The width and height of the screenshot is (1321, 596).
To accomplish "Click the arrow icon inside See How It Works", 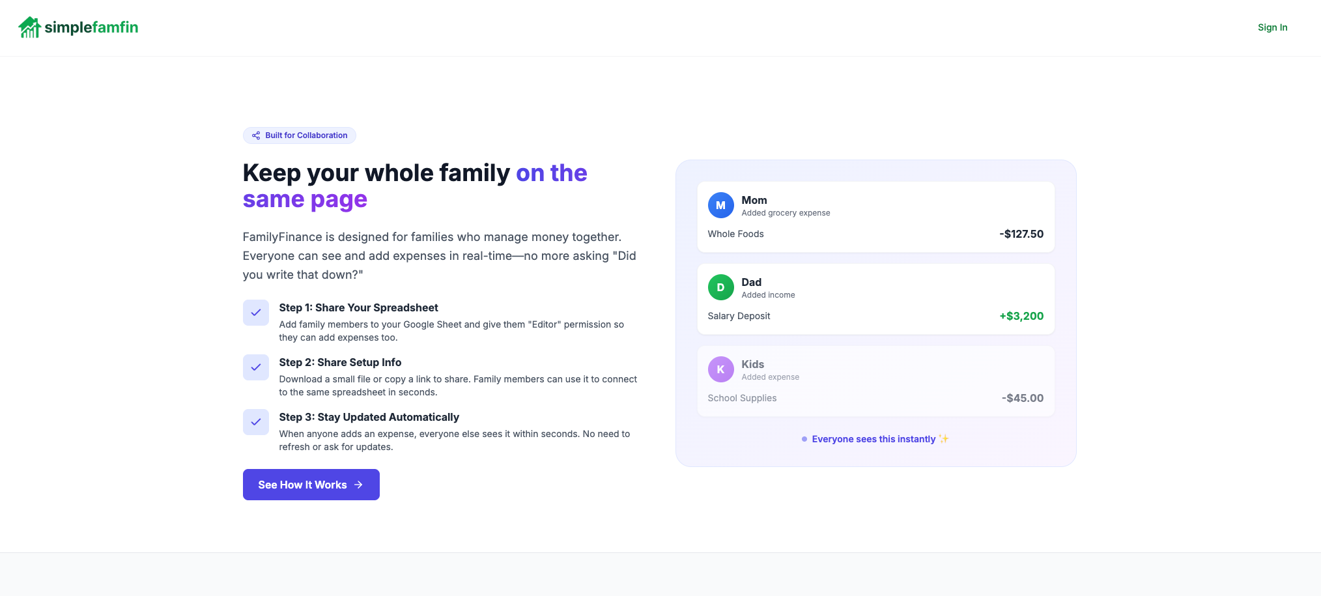I will (x=358, y=485).
